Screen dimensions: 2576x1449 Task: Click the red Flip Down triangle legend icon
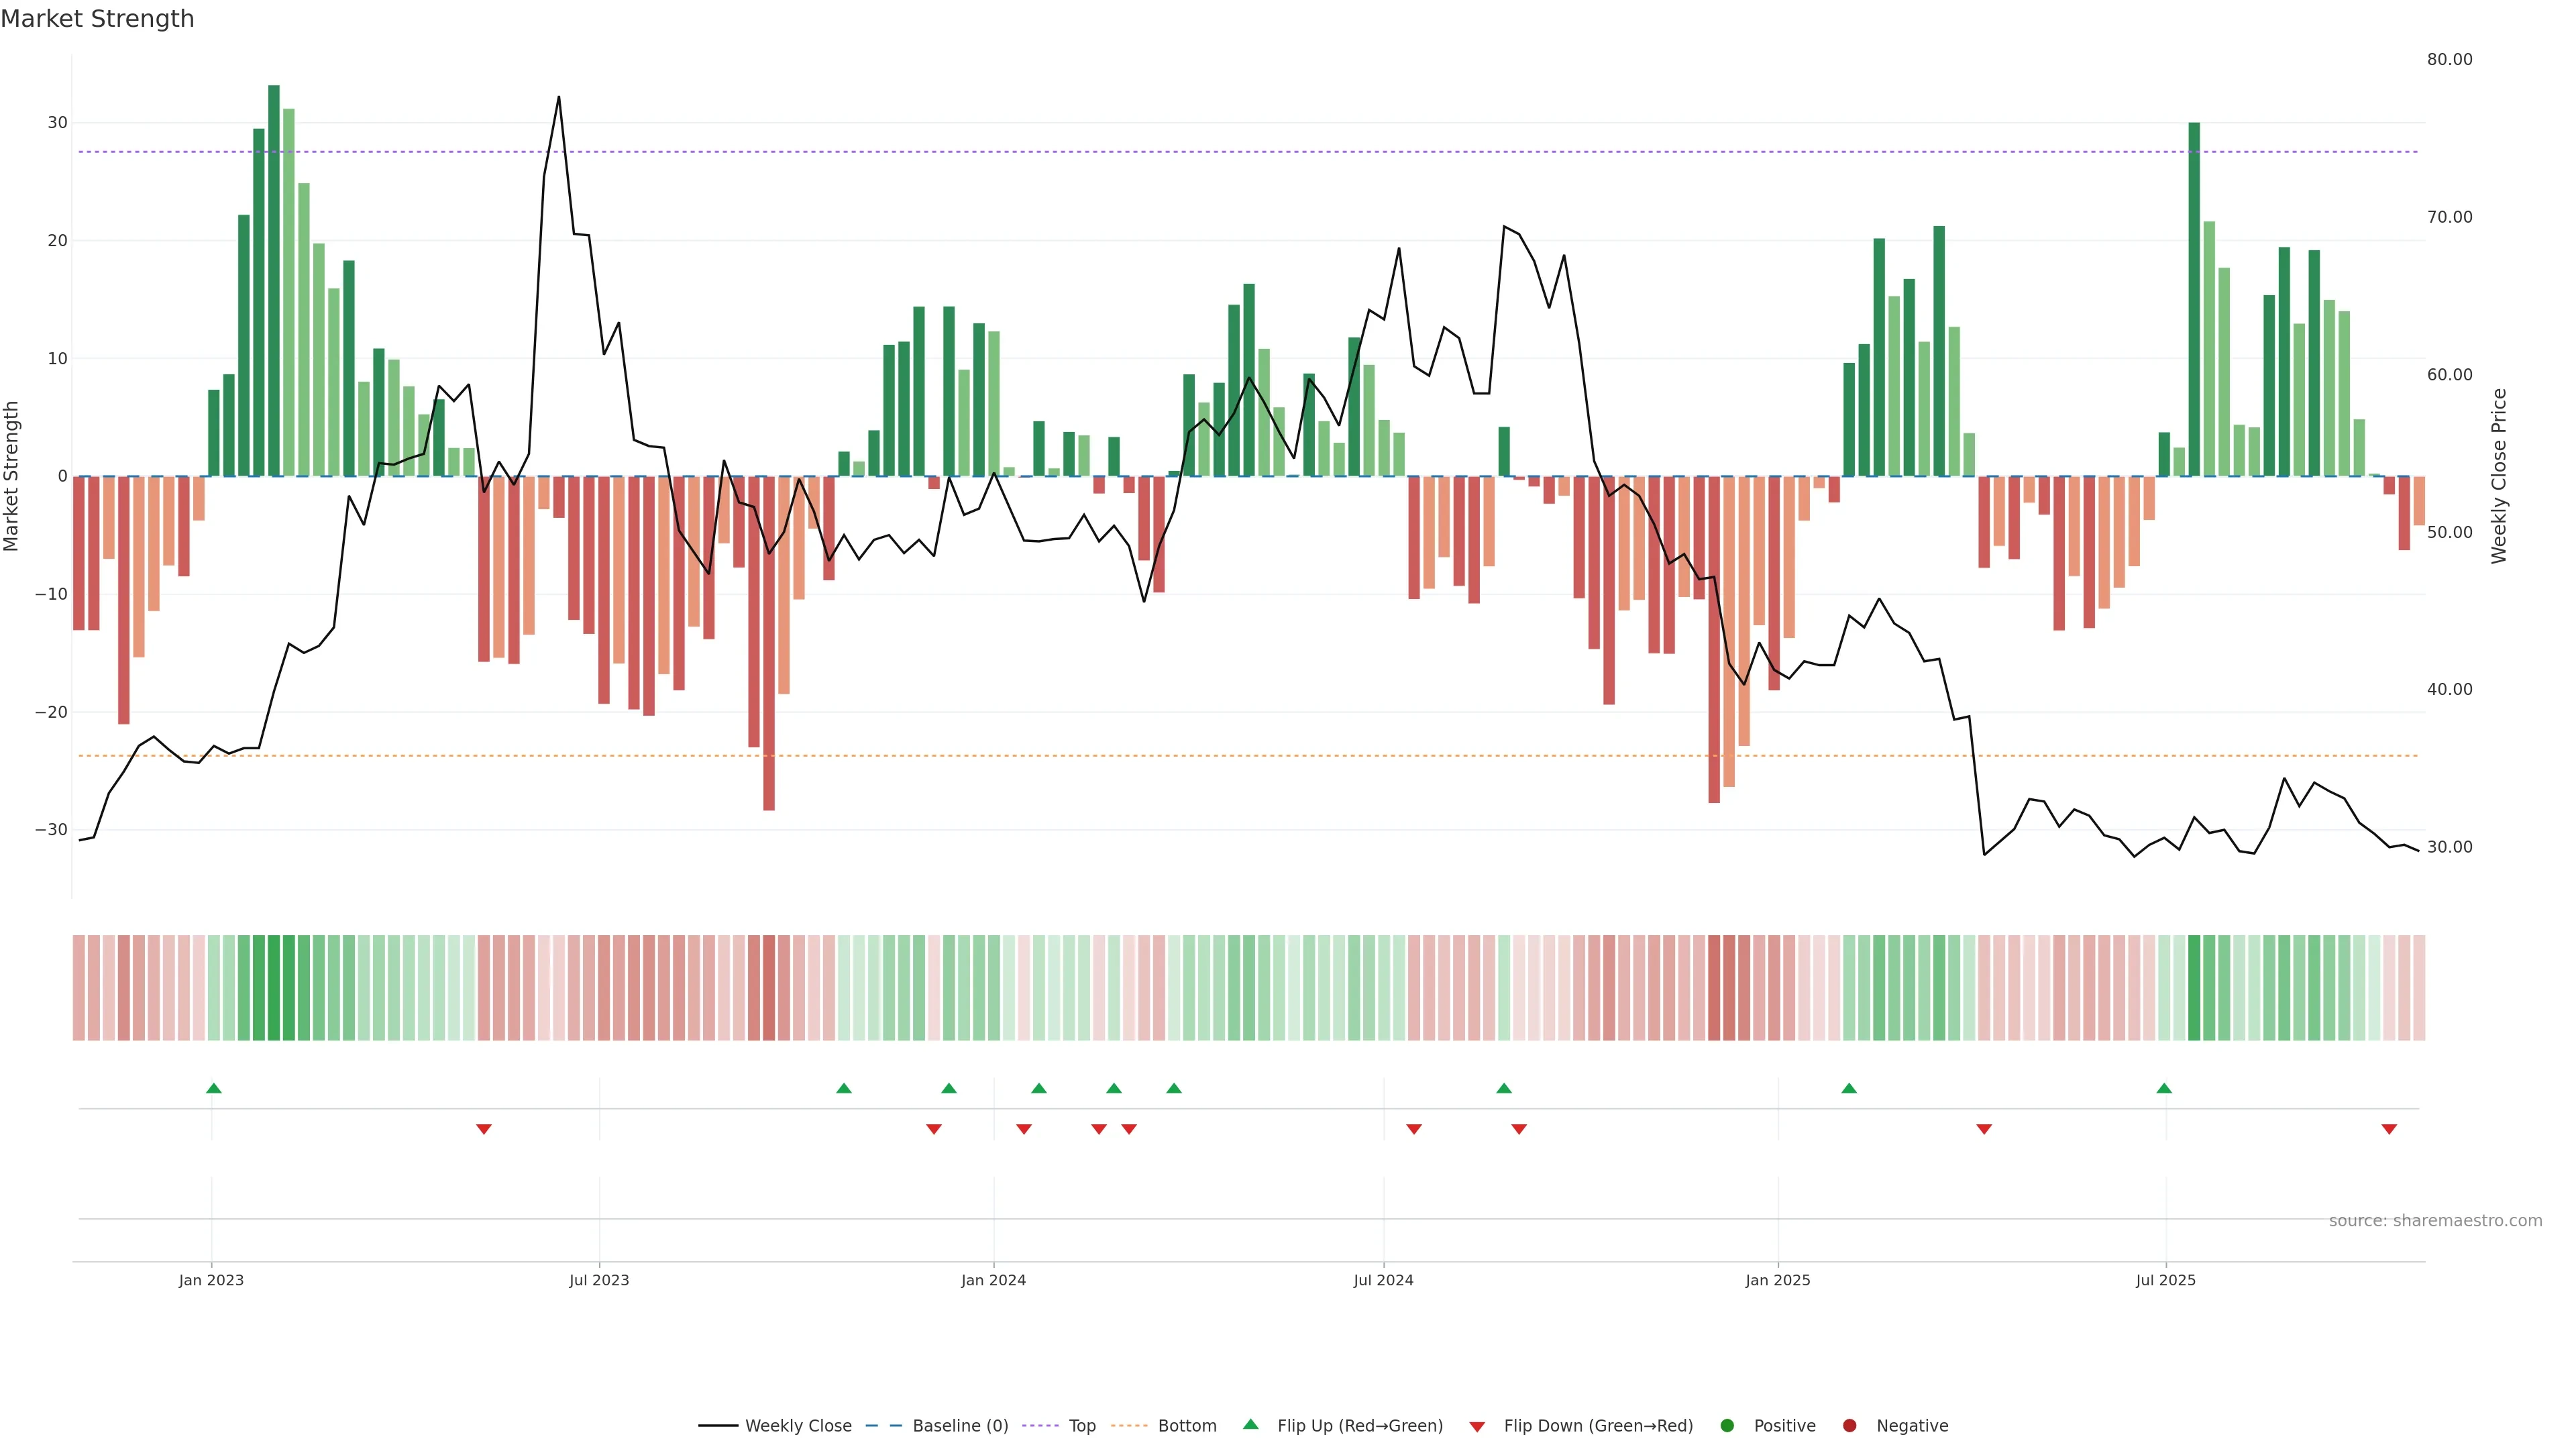coord(1477,1426)
